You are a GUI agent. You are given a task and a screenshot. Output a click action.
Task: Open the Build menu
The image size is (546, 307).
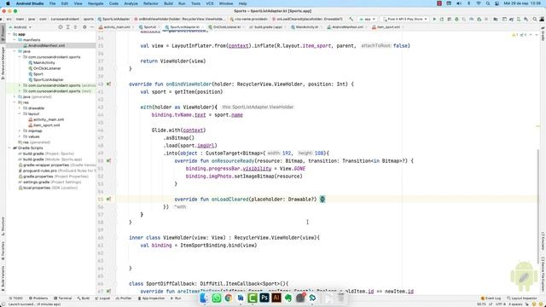point(169,3)
